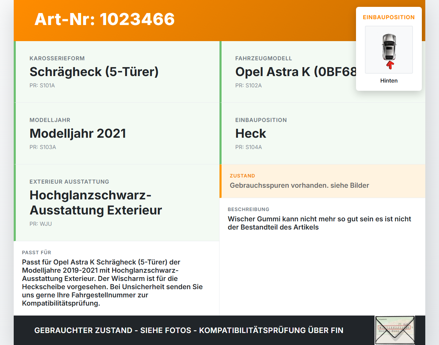439x345 pixels.
Task: Click the ZUSTAND label
Action: pyautogui.click(x=242, y=176)
